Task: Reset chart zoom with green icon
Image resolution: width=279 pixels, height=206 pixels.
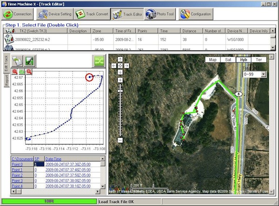Action: pos(22,71)
